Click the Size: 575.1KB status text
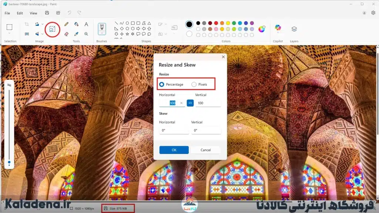Image resolution: width=379 pixels, height=213 pixels. click(118, 209)
